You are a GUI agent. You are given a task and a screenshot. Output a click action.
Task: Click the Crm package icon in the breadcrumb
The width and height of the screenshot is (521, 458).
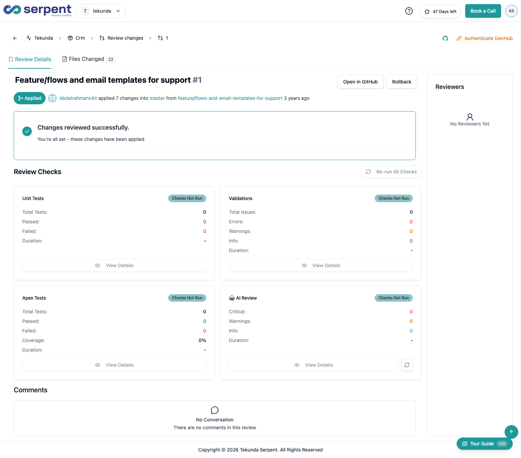(71, 38)
